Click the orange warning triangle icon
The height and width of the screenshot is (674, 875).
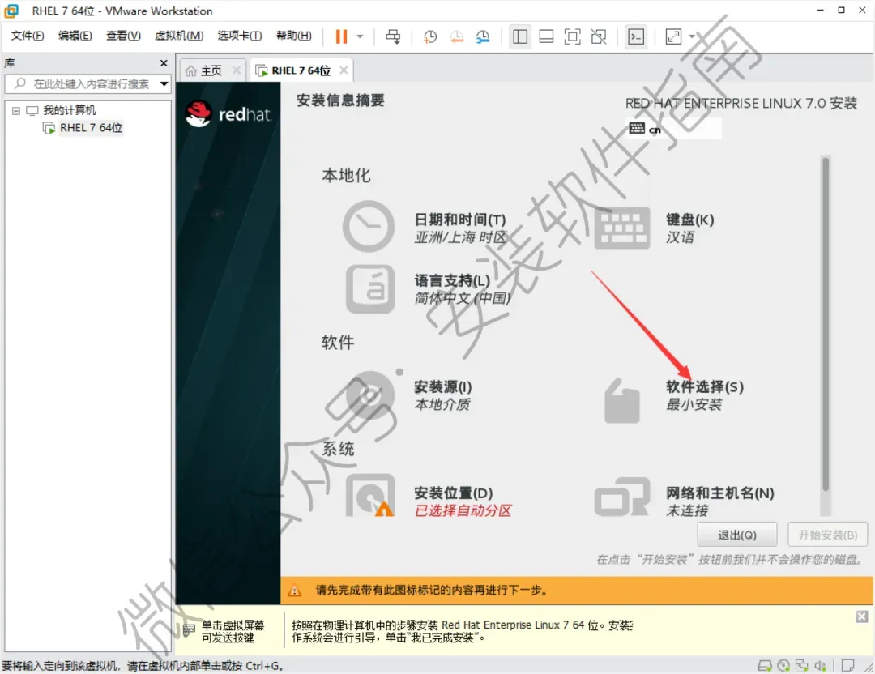coord(295,591)
